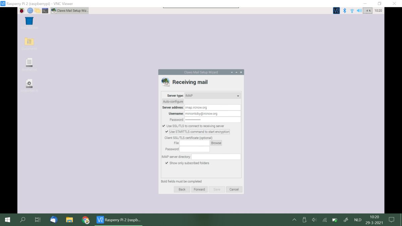Open Windows notification center
Viewport: 402px width, 226px height.
point(391,220)
